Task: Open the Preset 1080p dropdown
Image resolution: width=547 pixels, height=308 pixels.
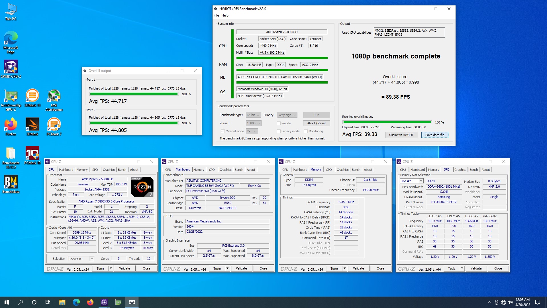Action: 254,123
